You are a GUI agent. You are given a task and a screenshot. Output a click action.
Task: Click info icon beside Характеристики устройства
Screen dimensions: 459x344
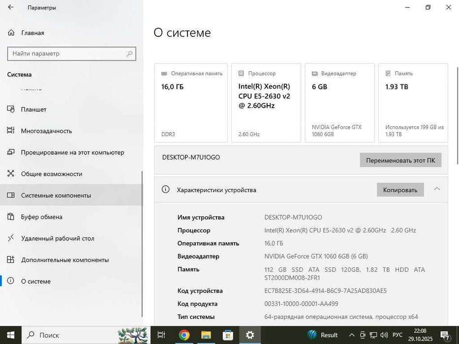(165, 190)
